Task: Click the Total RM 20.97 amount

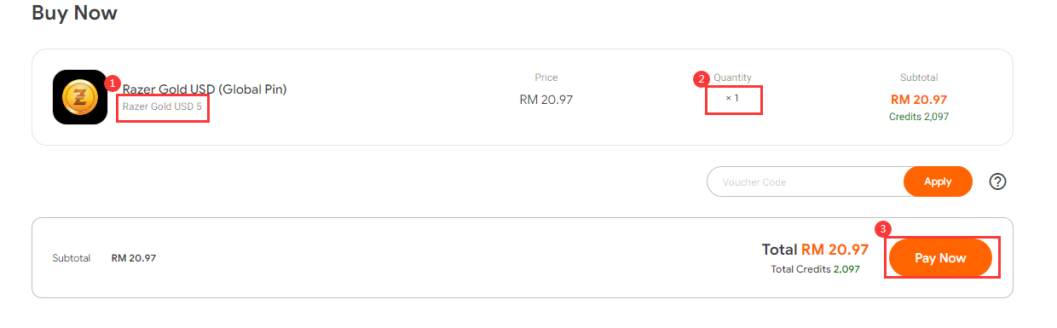Action: (815, 250)
